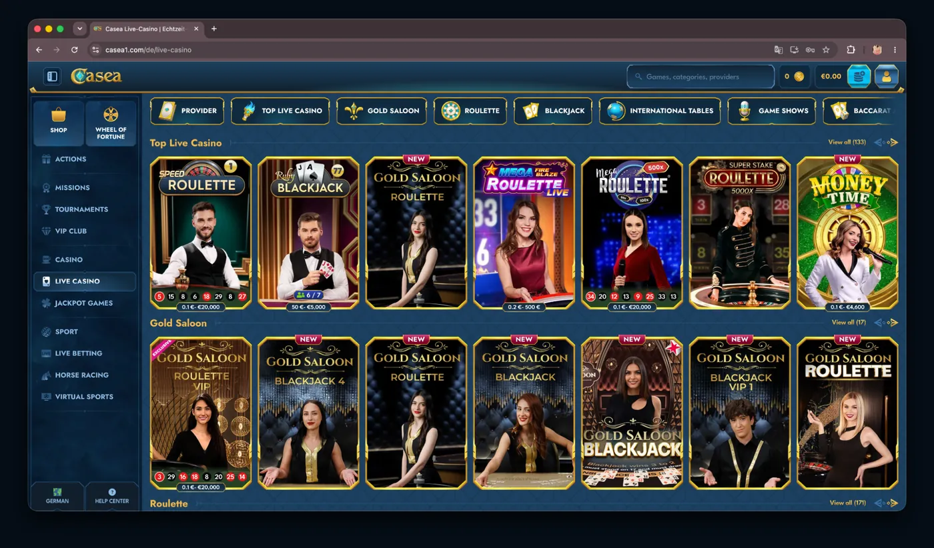Select Live Casino in the sidebar
This screenshot has width=934, height=548.
coord(85,281)
